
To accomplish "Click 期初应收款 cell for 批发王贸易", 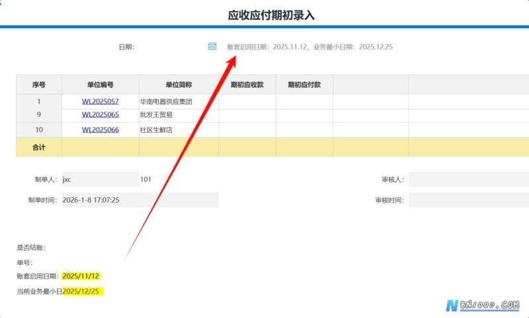I will coord(247,115).
